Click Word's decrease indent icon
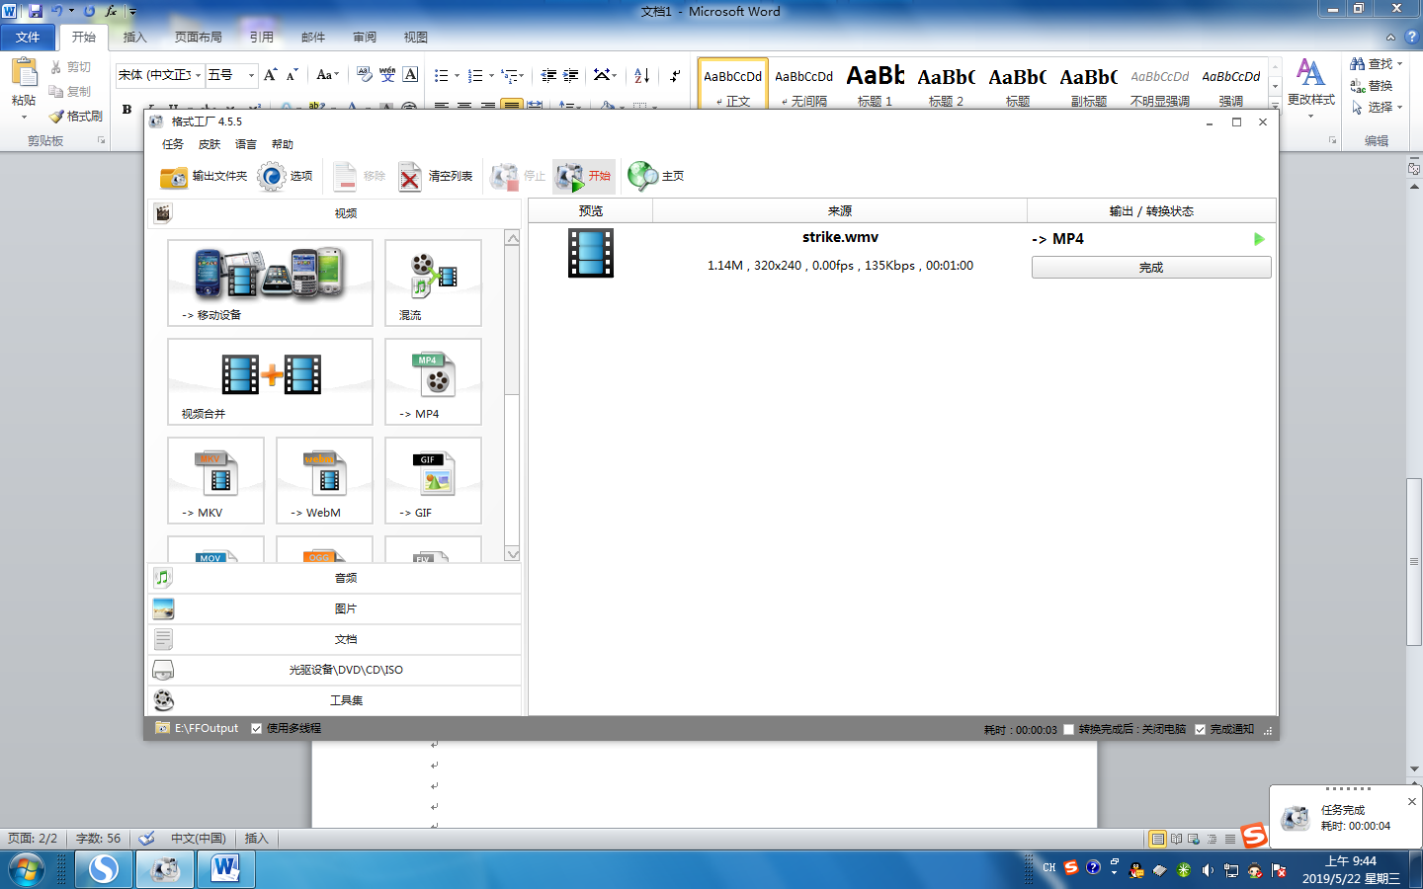This screenshot has width=1423, height=889. (548, 75)
